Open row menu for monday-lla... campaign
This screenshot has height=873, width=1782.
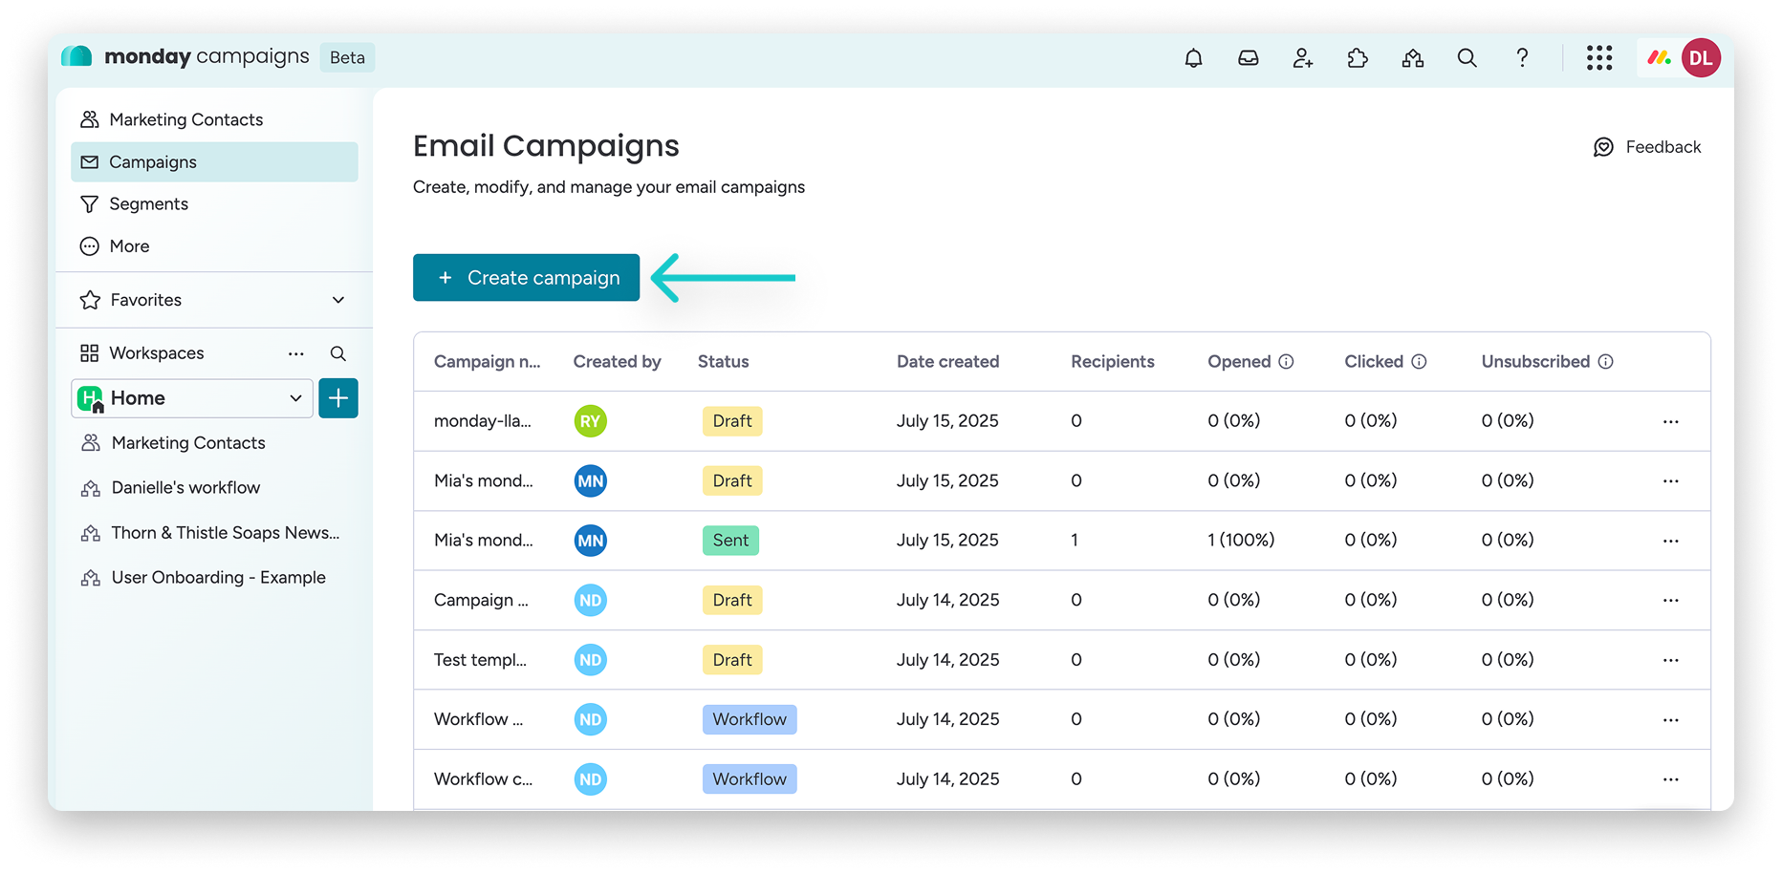(x=1670, y=421)
